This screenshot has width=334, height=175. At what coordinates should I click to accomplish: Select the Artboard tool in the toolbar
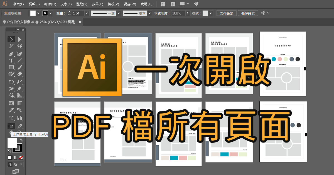[11, 126]
